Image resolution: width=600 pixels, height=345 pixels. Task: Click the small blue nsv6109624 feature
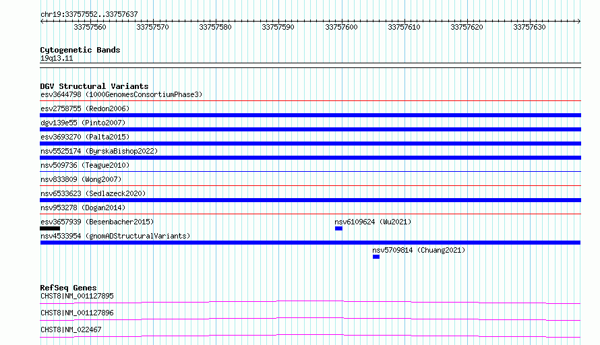click(338, 228)
